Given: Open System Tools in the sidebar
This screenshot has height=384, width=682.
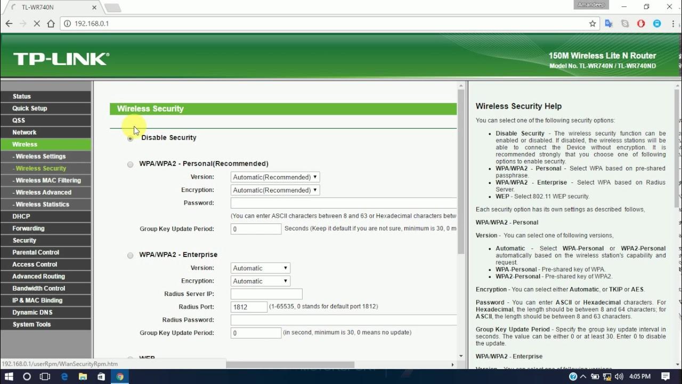Looking at the screenshot, I should pyautogui.click(x=46, y=324).
